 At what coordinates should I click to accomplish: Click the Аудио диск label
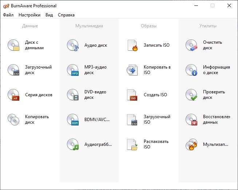coord(96,45)
